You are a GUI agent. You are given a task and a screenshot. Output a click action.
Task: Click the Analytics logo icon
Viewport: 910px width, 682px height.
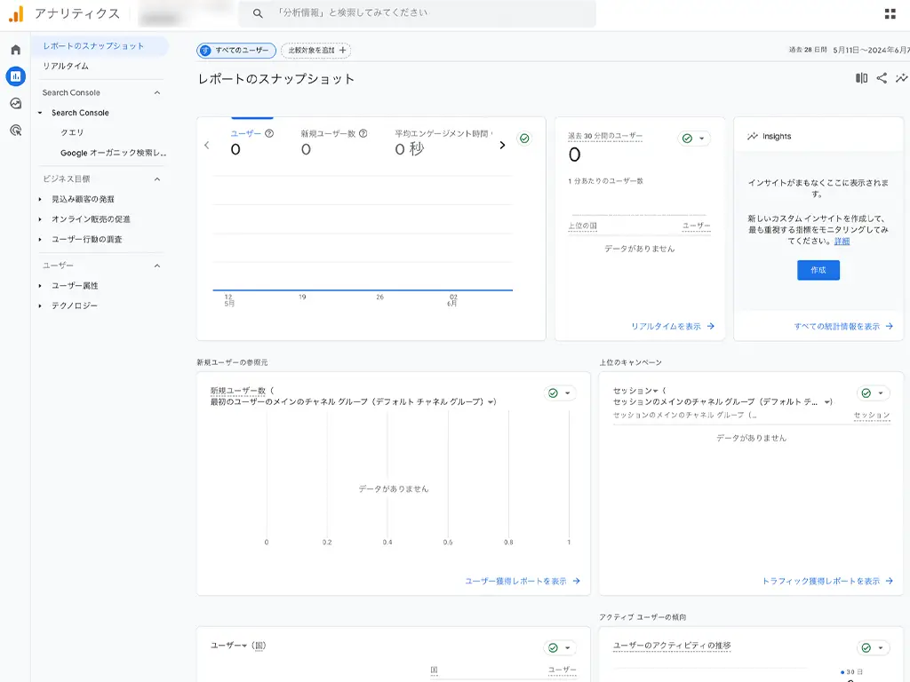coord(16,13)
